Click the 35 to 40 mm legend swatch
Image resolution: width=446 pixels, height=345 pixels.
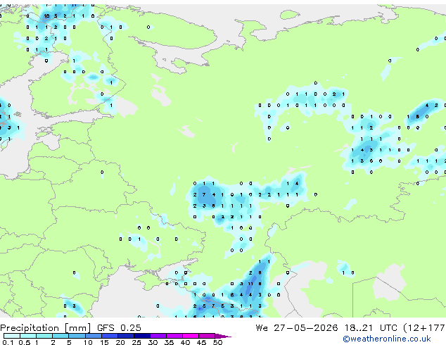[x=174, y=336]
